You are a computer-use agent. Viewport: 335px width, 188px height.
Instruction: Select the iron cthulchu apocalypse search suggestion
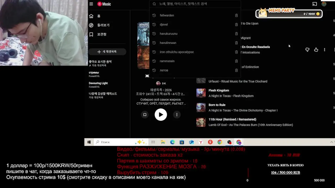point(195,52)
